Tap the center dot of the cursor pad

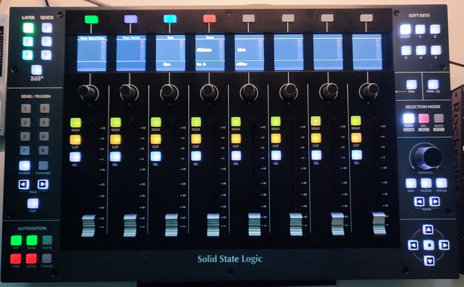click(428, 245)
